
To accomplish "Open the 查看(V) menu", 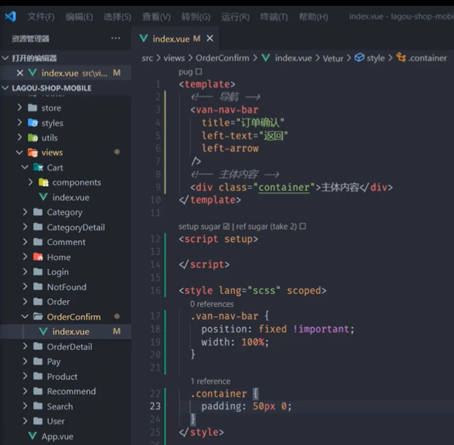I will tap(156, 17).
